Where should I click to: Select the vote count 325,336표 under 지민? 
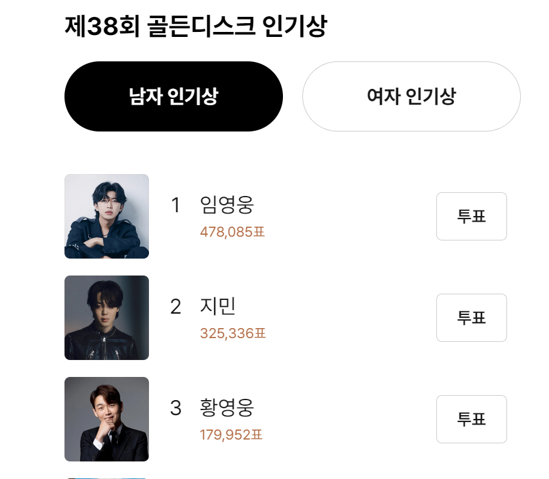coord(233,334)
